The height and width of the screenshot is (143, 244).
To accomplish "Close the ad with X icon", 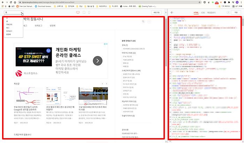I will pos(107,44).
